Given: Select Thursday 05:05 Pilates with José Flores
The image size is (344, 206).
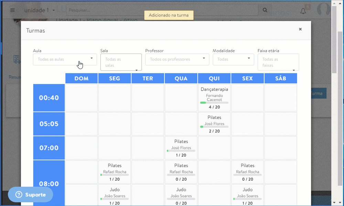Looking at the screenshot, I should click(214, 124).
